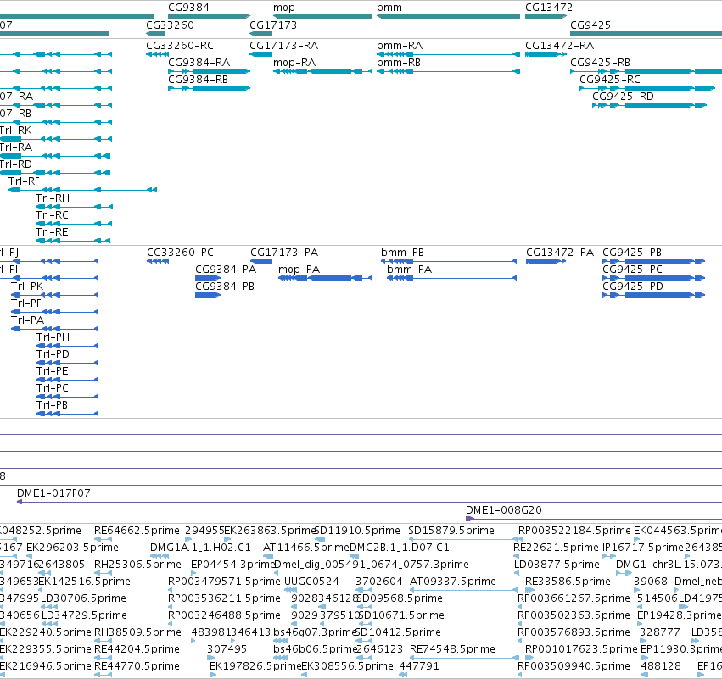
Task: Select EST label RE64662.5prime
Action: click(137, 531)
